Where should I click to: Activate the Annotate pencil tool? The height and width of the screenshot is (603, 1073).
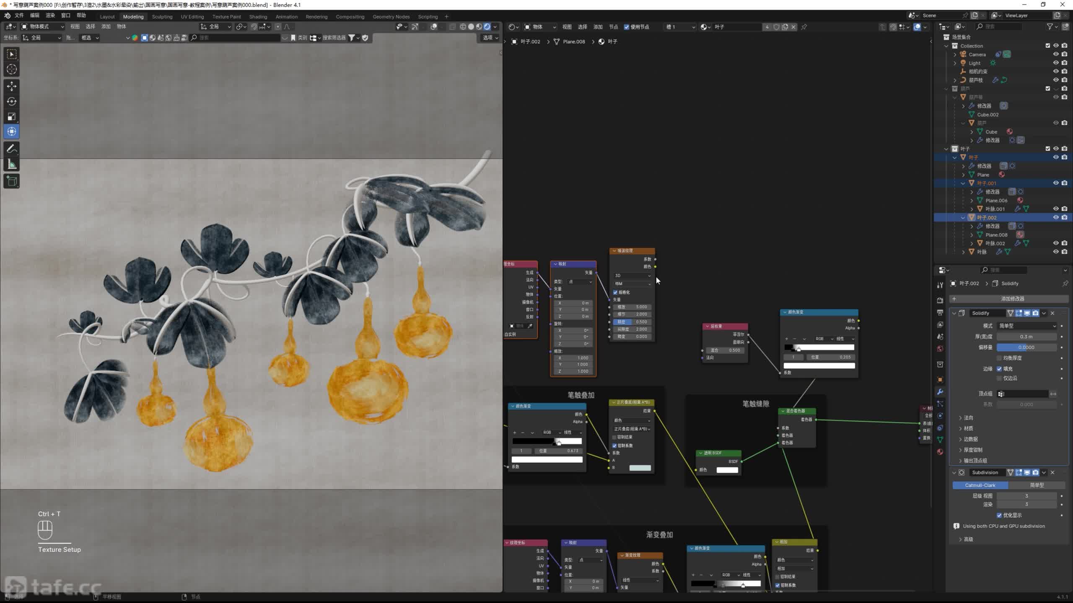point(12,149)
